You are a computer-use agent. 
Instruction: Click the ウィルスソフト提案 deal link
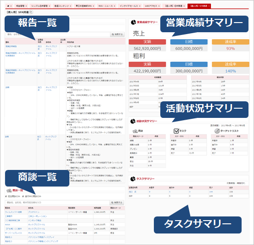tap(13, 212)
